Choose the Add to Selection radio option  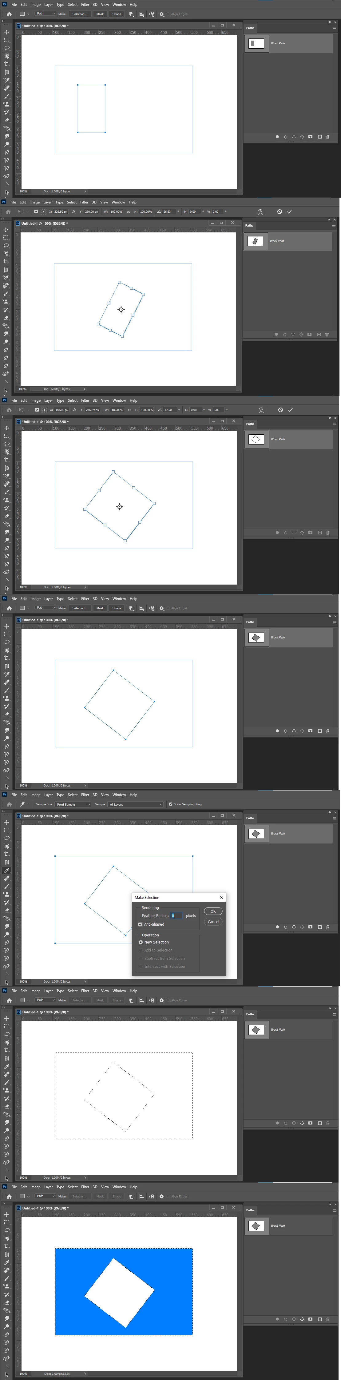[x=141, y=950]
